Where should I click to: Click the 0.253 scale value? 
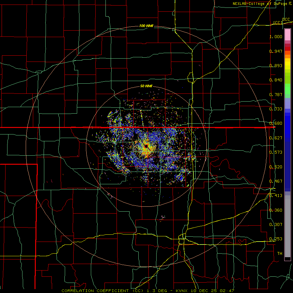pos(276,239)
